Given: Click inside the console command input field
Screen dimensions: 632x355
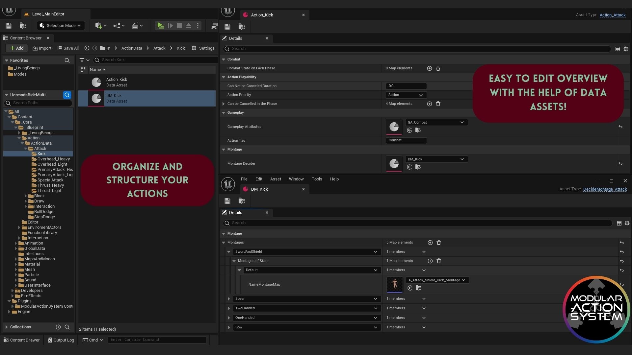Looking at the screenshot, I should [x=157, y=340].
